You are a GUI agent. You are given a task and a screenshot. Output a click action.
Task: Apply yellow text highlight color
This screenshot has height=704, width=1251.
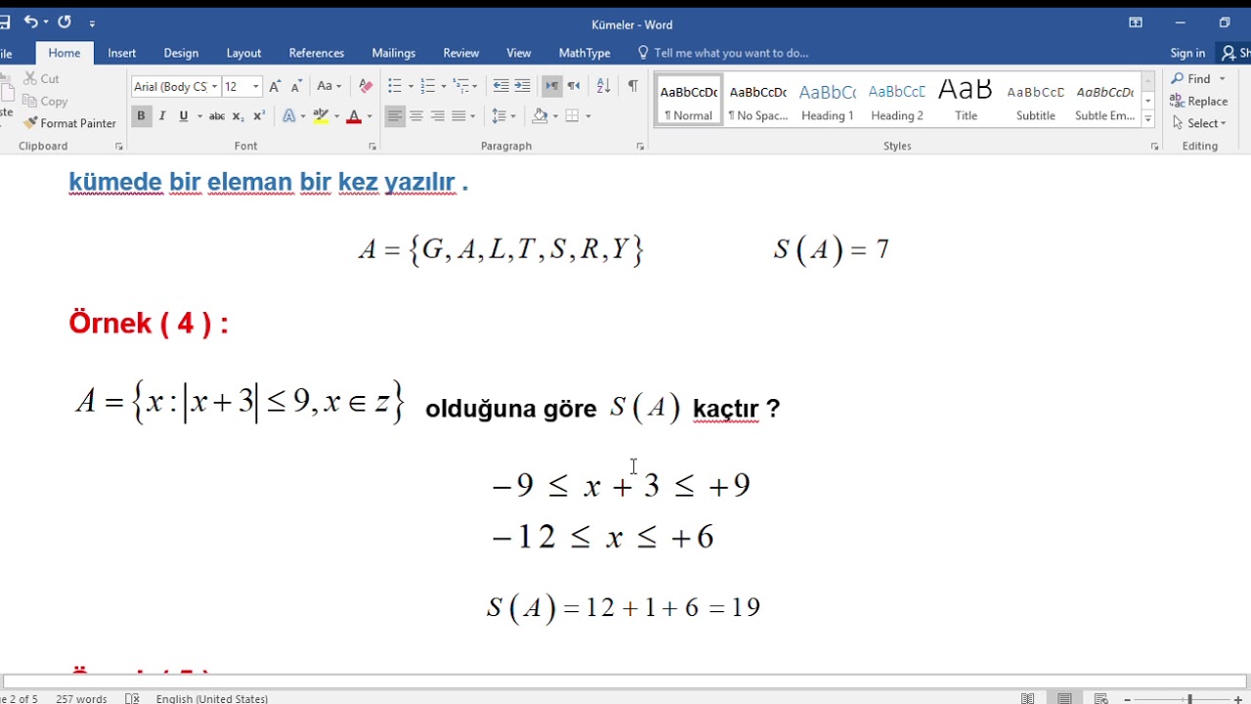coord(321,115)
